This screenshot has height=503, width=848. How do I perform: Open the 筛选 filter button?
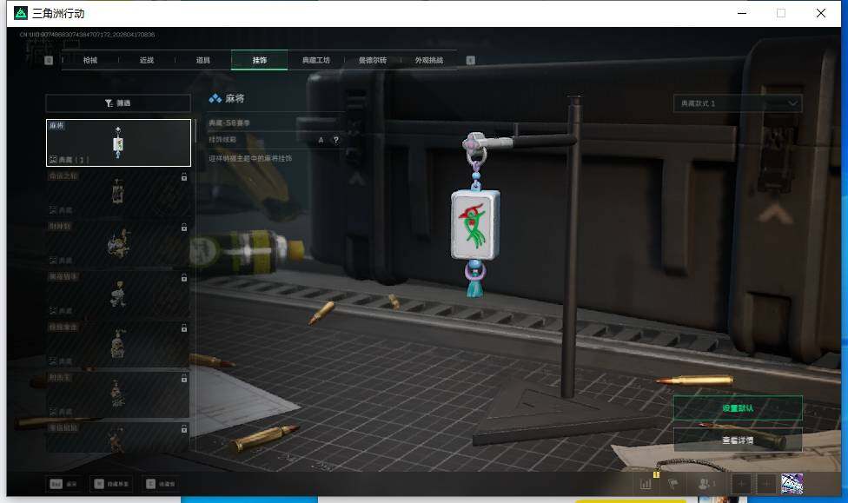[x=118, y=103]
